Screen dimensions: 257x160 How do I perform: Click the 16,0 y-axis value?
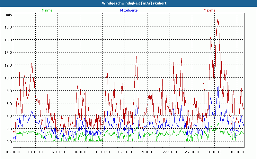click(x=9, y=40)
